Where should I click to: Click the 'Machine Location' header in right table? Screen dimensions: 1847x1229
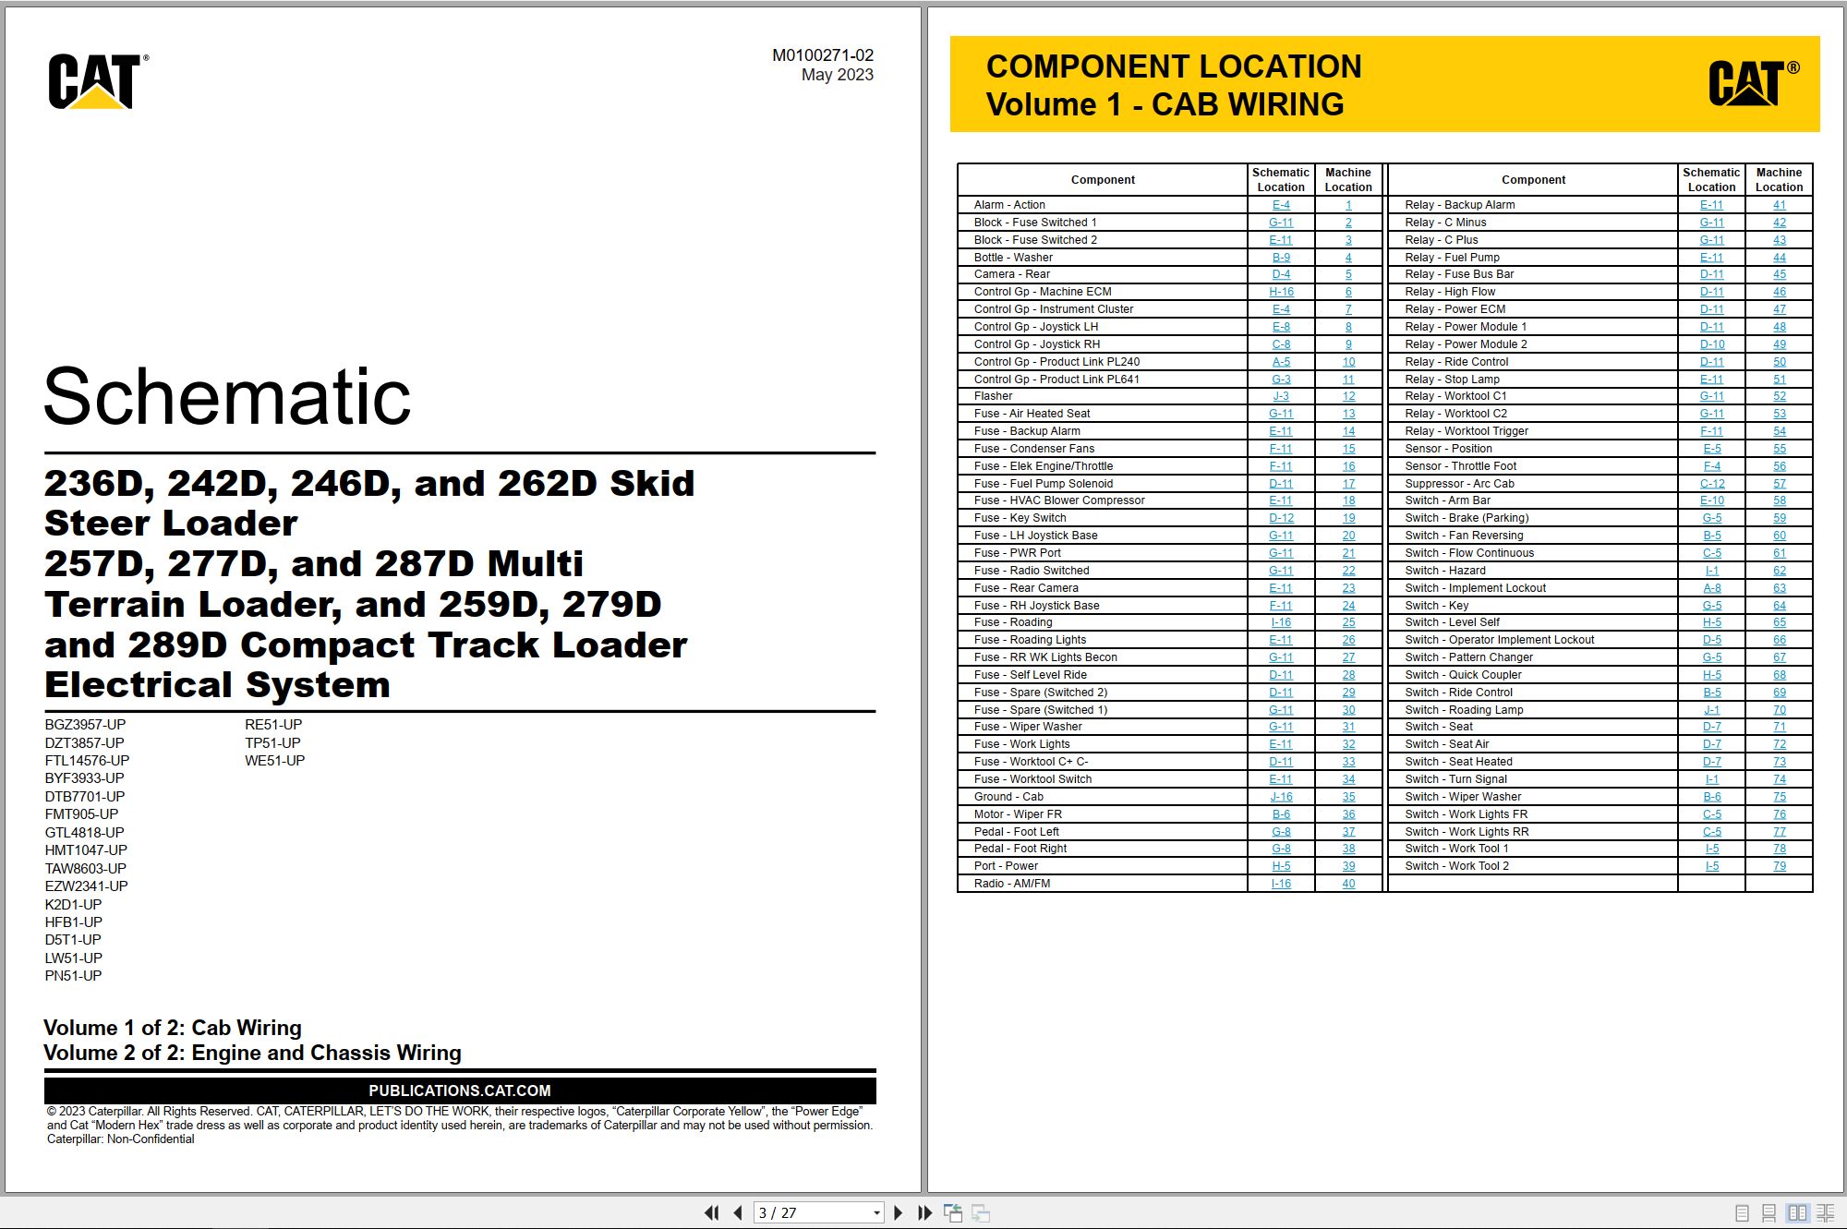click(x=1779, y=180)
